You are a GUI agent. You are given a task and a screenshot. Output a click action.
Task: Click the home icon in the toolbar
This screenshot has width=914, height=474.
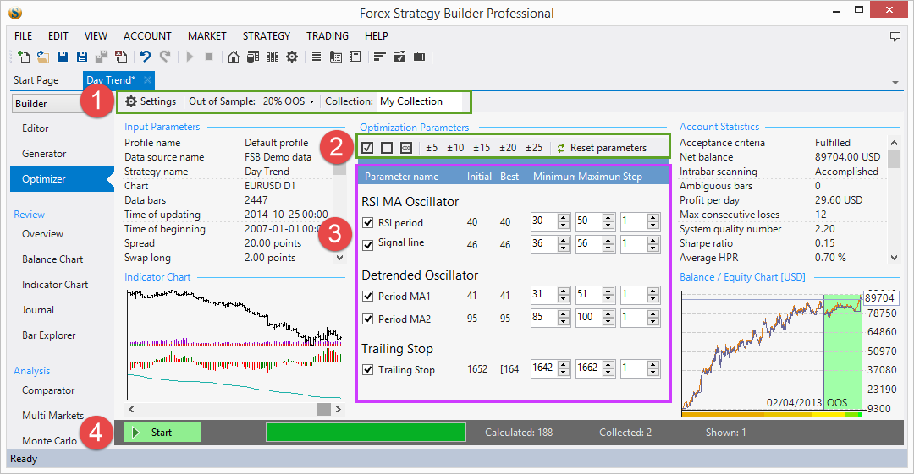tap(234, 57)
